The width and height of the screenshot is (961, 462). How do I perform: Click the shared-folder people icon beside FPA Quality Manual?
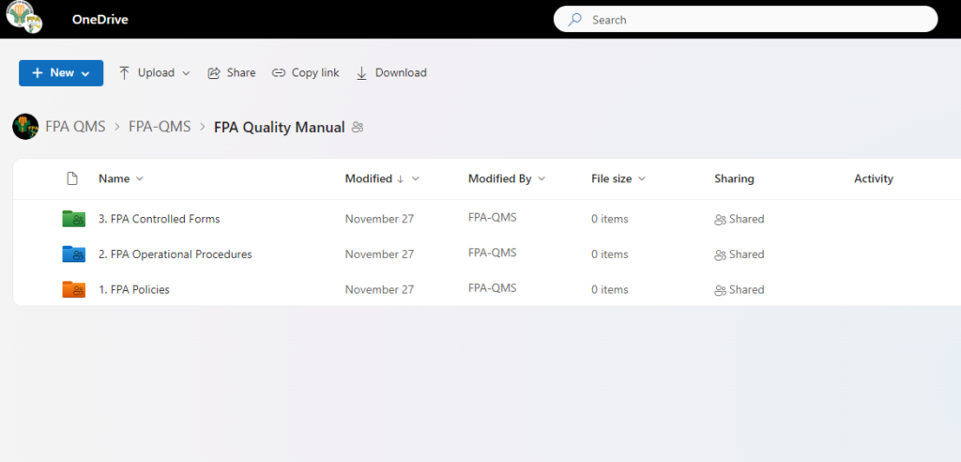click(358, 128)
